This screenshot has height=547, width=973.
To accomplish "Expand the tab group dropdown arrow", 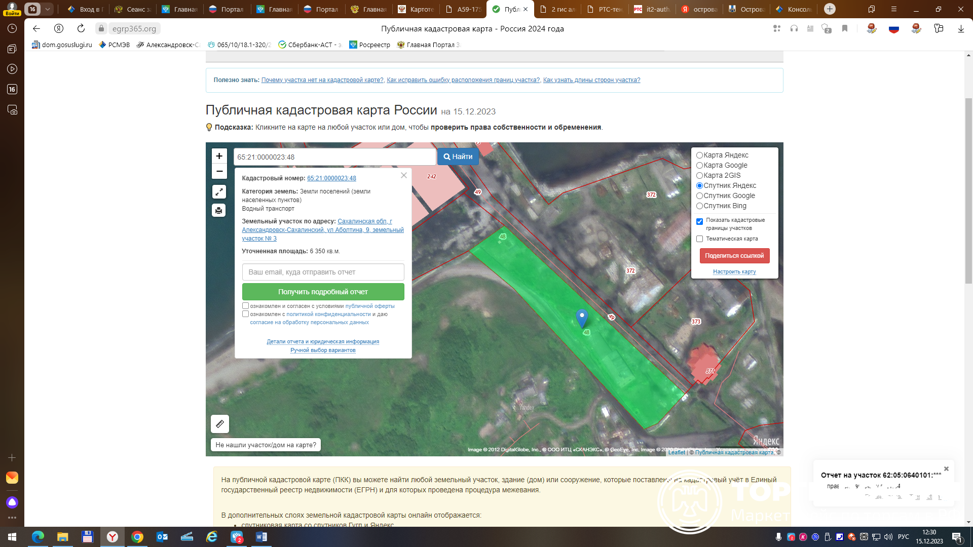I will [x=47, y=9].
